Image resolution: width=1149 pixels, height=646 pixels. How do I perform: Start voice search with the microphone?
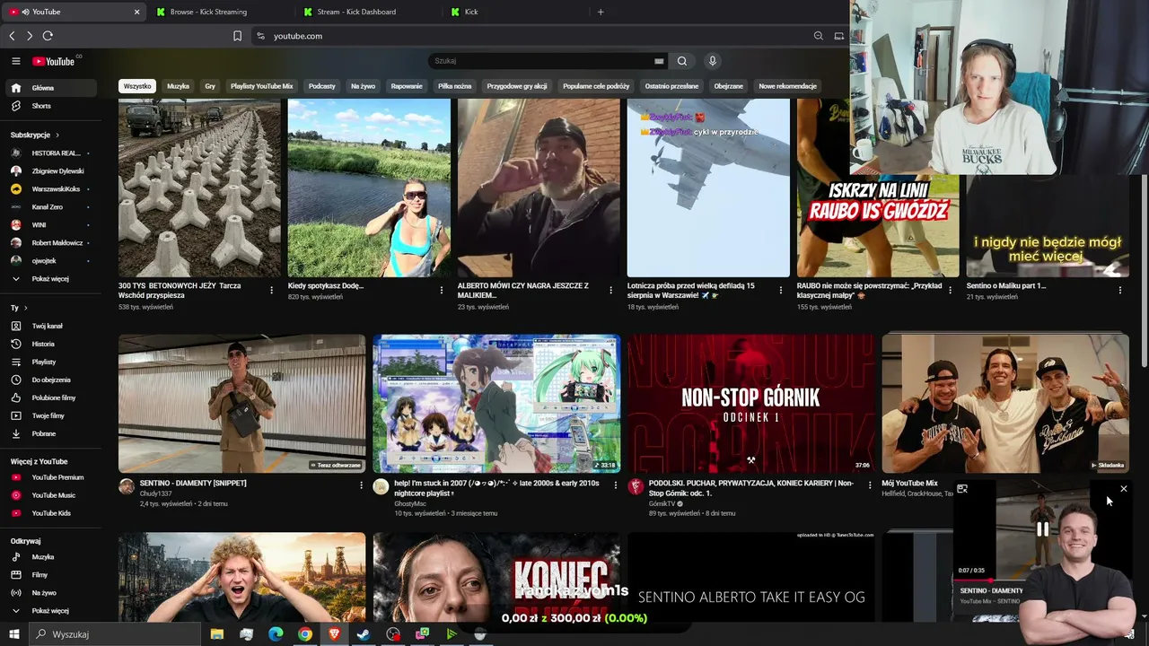coord(713,61)
